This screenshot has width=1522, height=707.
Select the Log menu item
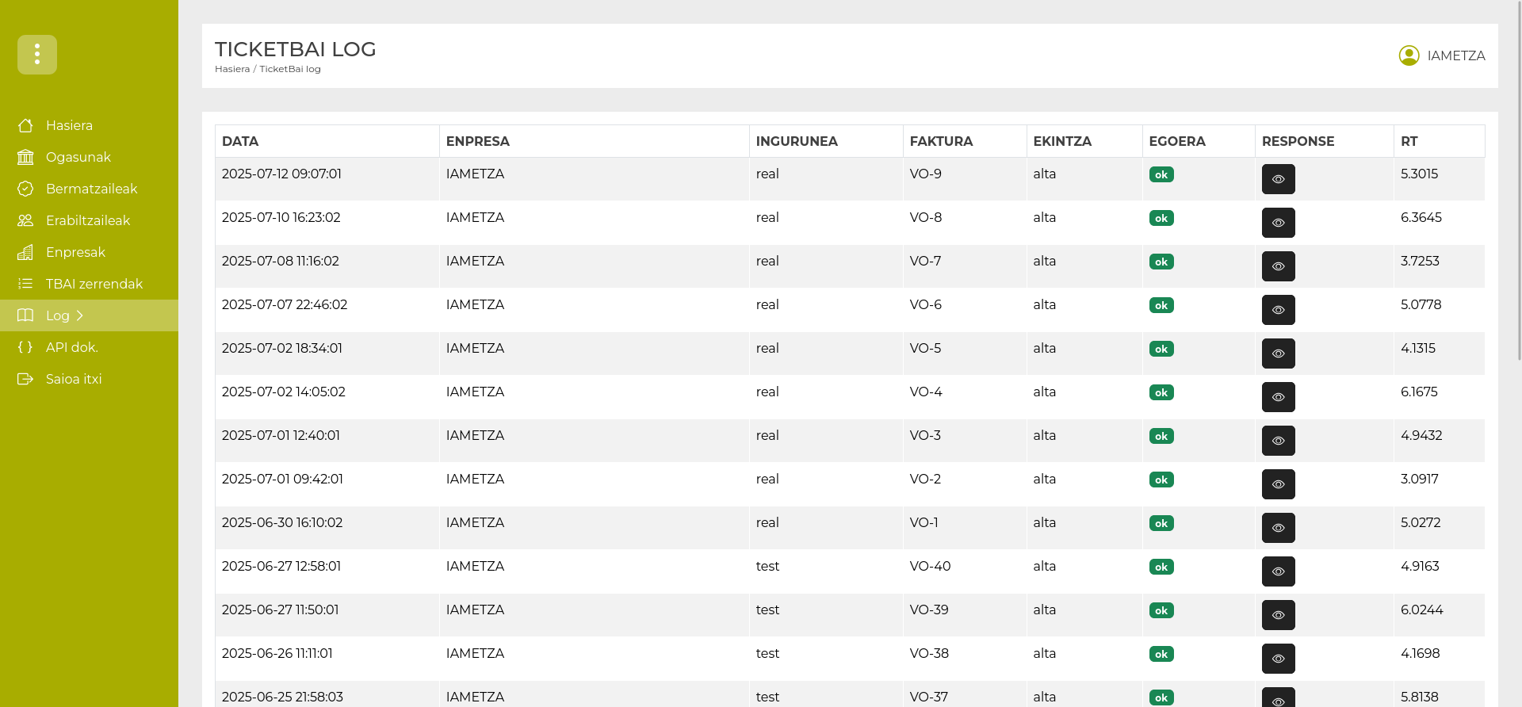[89, 315]
